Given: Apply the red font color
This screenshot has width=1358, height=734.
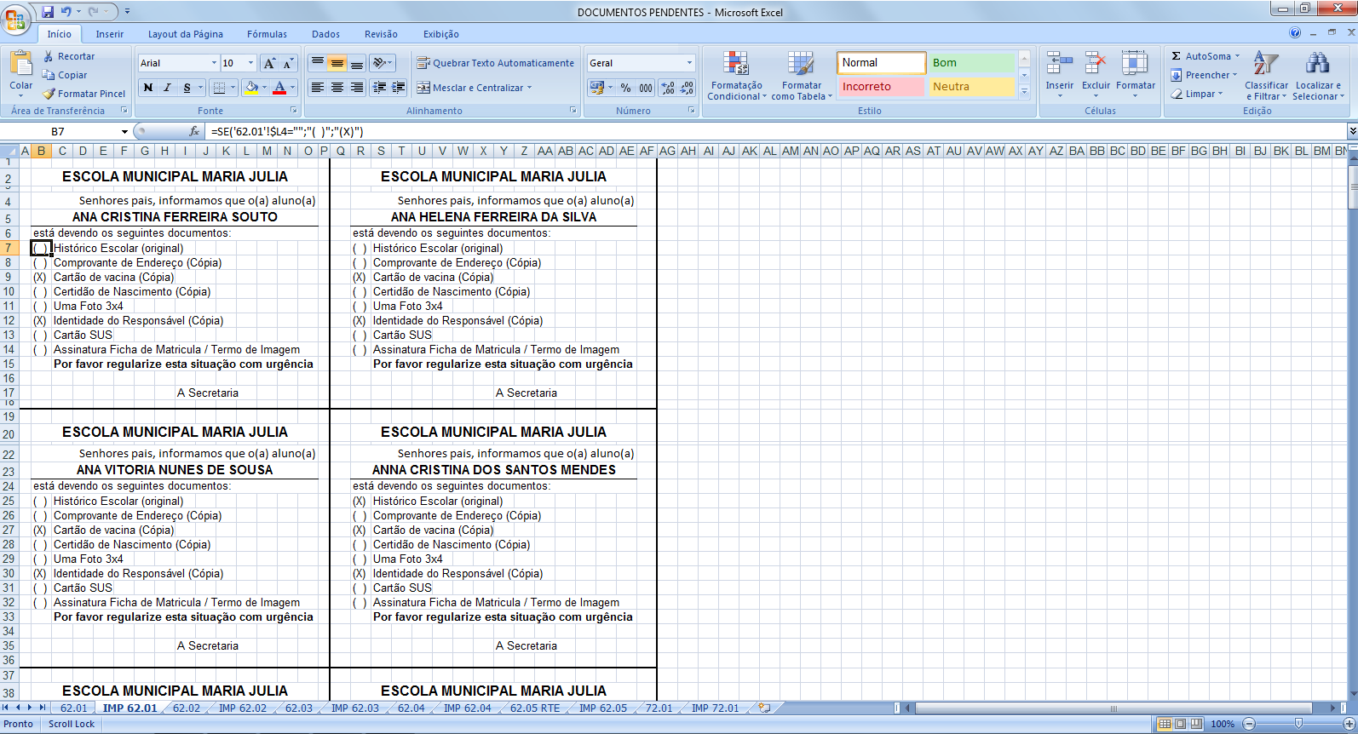Looking at the screenshot, I should 279,88.
